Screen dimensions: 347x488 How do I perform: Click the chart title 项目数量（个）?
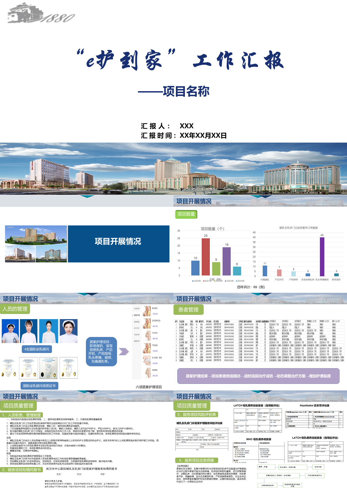[x=213, y=229]
